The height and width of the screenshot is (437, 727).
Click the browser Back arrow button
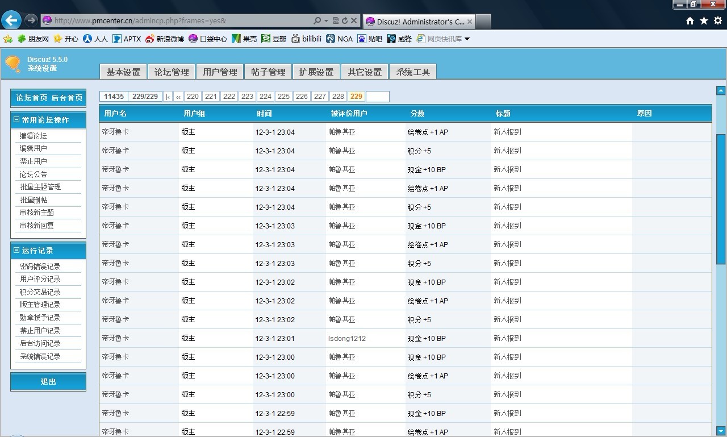(x=11, y=20)
